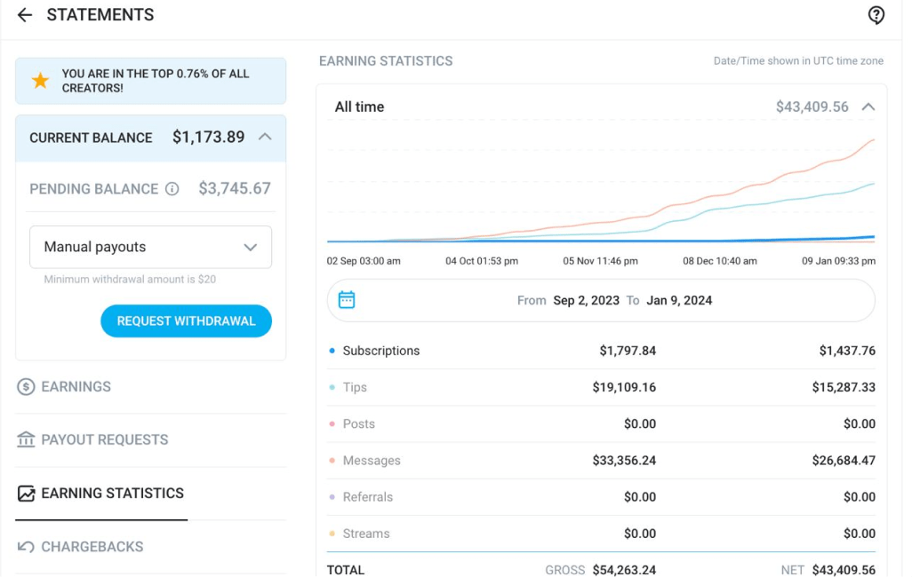912x577 pixels.
Task: Click the Request Withdrawal button
Action: (186, 320)
